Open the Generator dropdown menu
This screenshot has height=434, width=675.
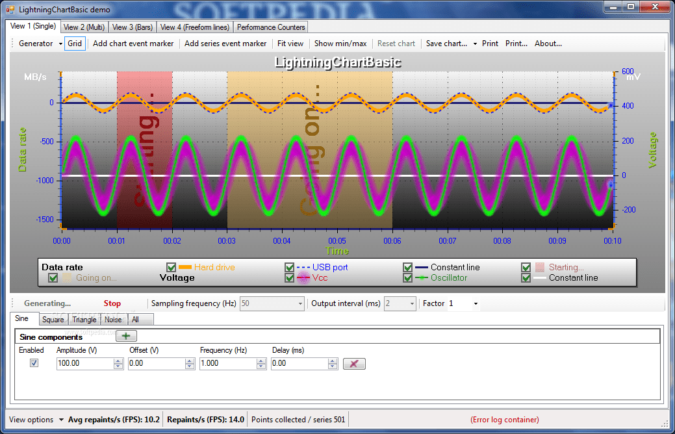(x=40, y=44)
